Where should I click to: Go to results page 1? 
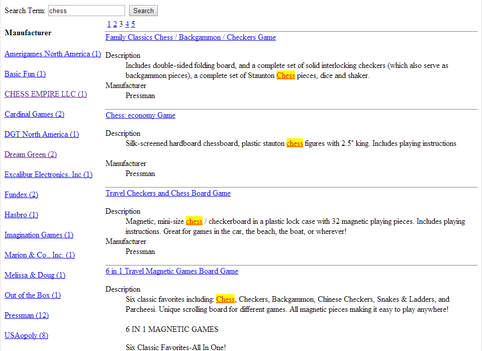tap(109, 24)
